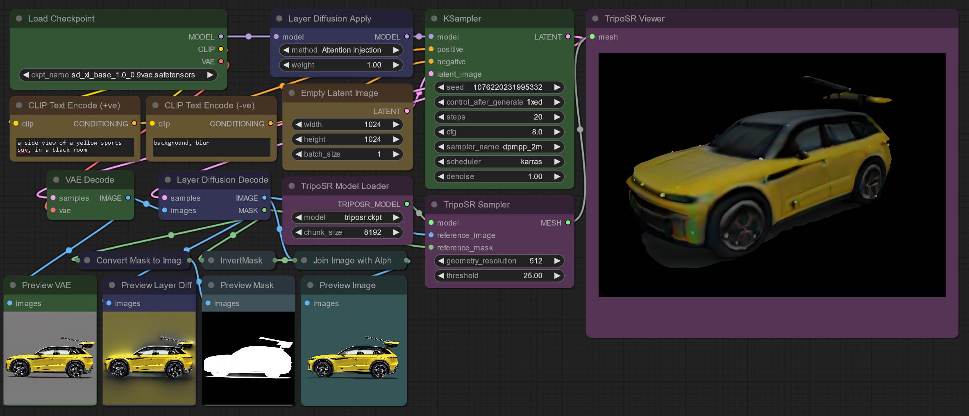Increase latent width with right arrow
This screenshot has width=969, height=416.
click(x=396, y=124)
